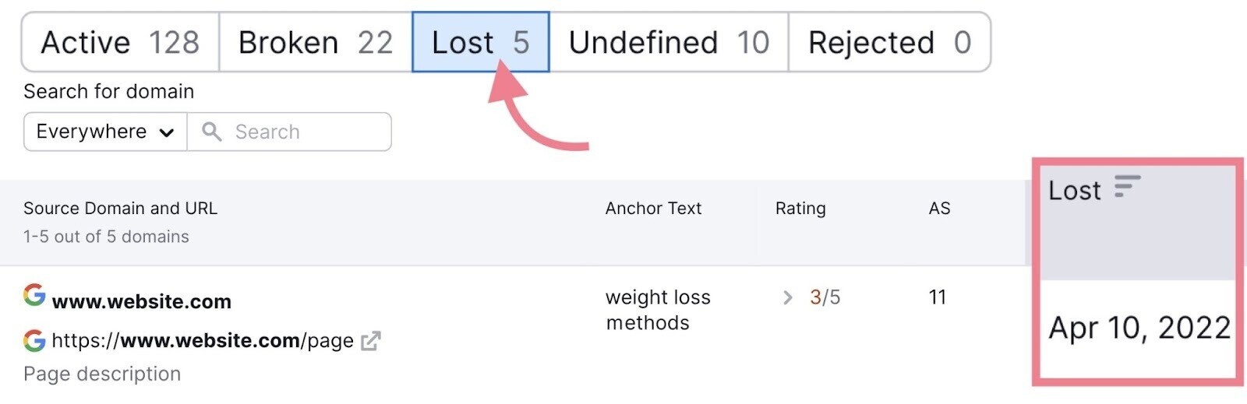Switch to the Broken 22 tab
This screenshot has width=1247, height=404.
point(316,42)
